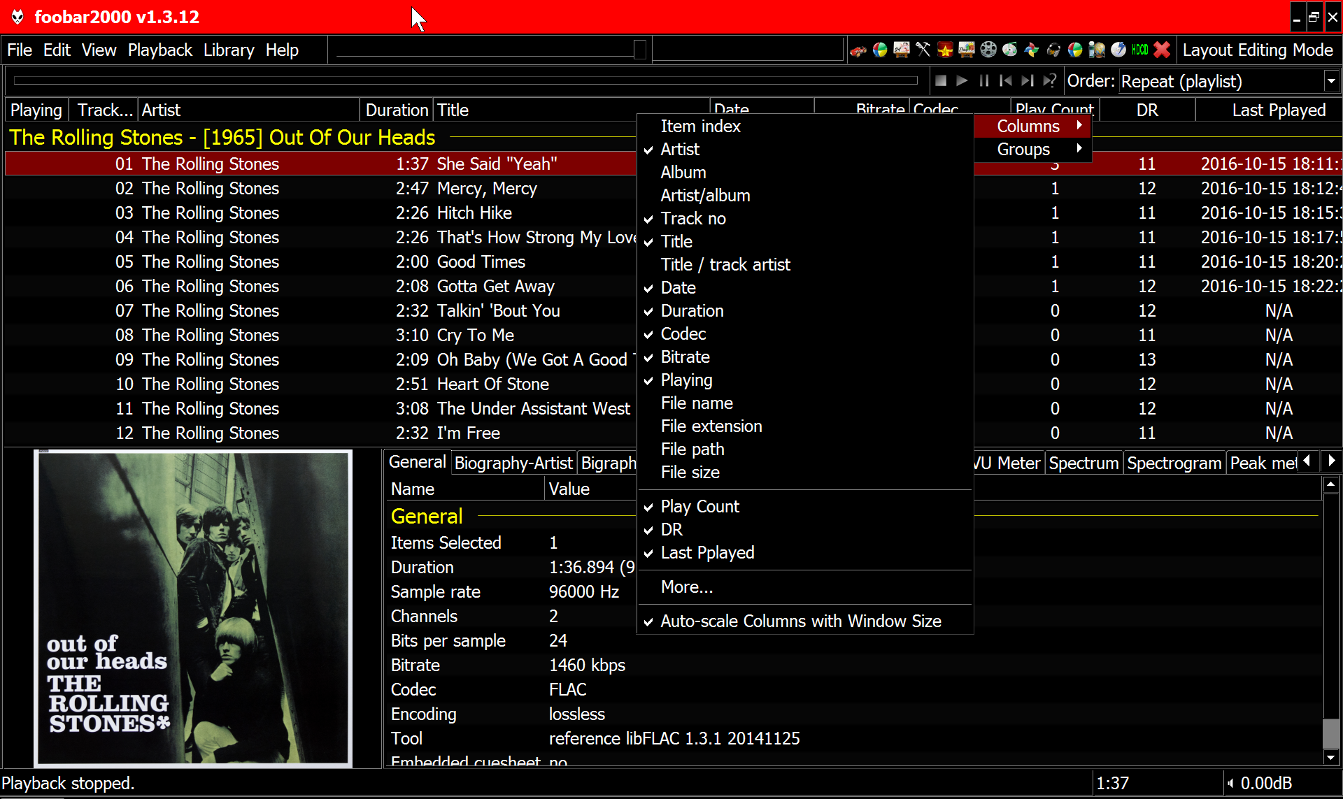Click the disc with lightning bolt icon
Viewport: 1343px width, 799px height.
click(x=1118, y=50)
